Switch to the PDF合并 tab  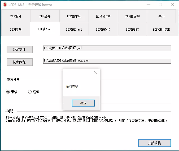click(45, 16)
